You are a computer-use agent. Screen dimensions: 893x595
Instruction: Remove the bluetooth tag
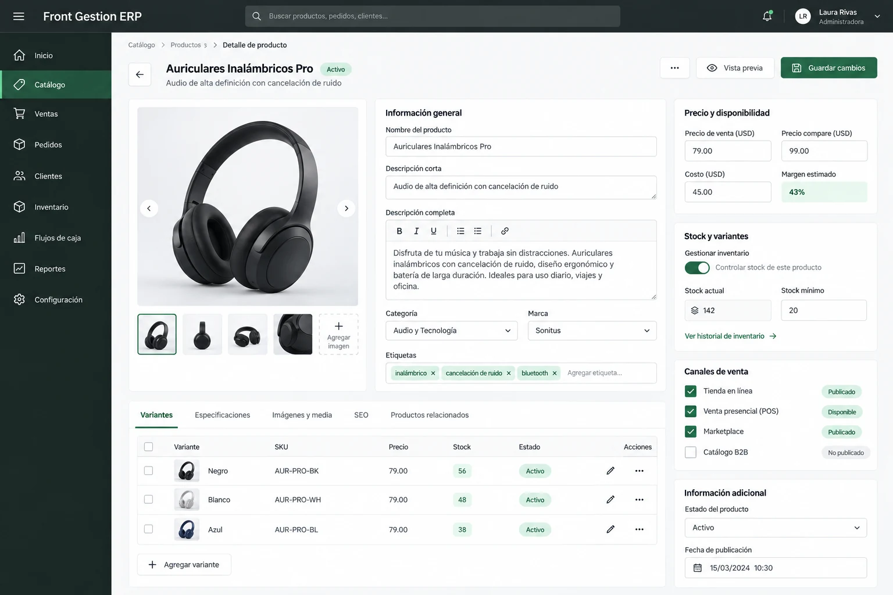pyautogui.click(x=555, y=373)
